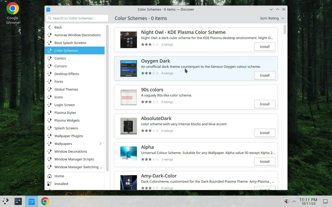Click the icon beside Icons category
Image resolution: width=332 pixels, height=207 pixels.
click(50, 97)
